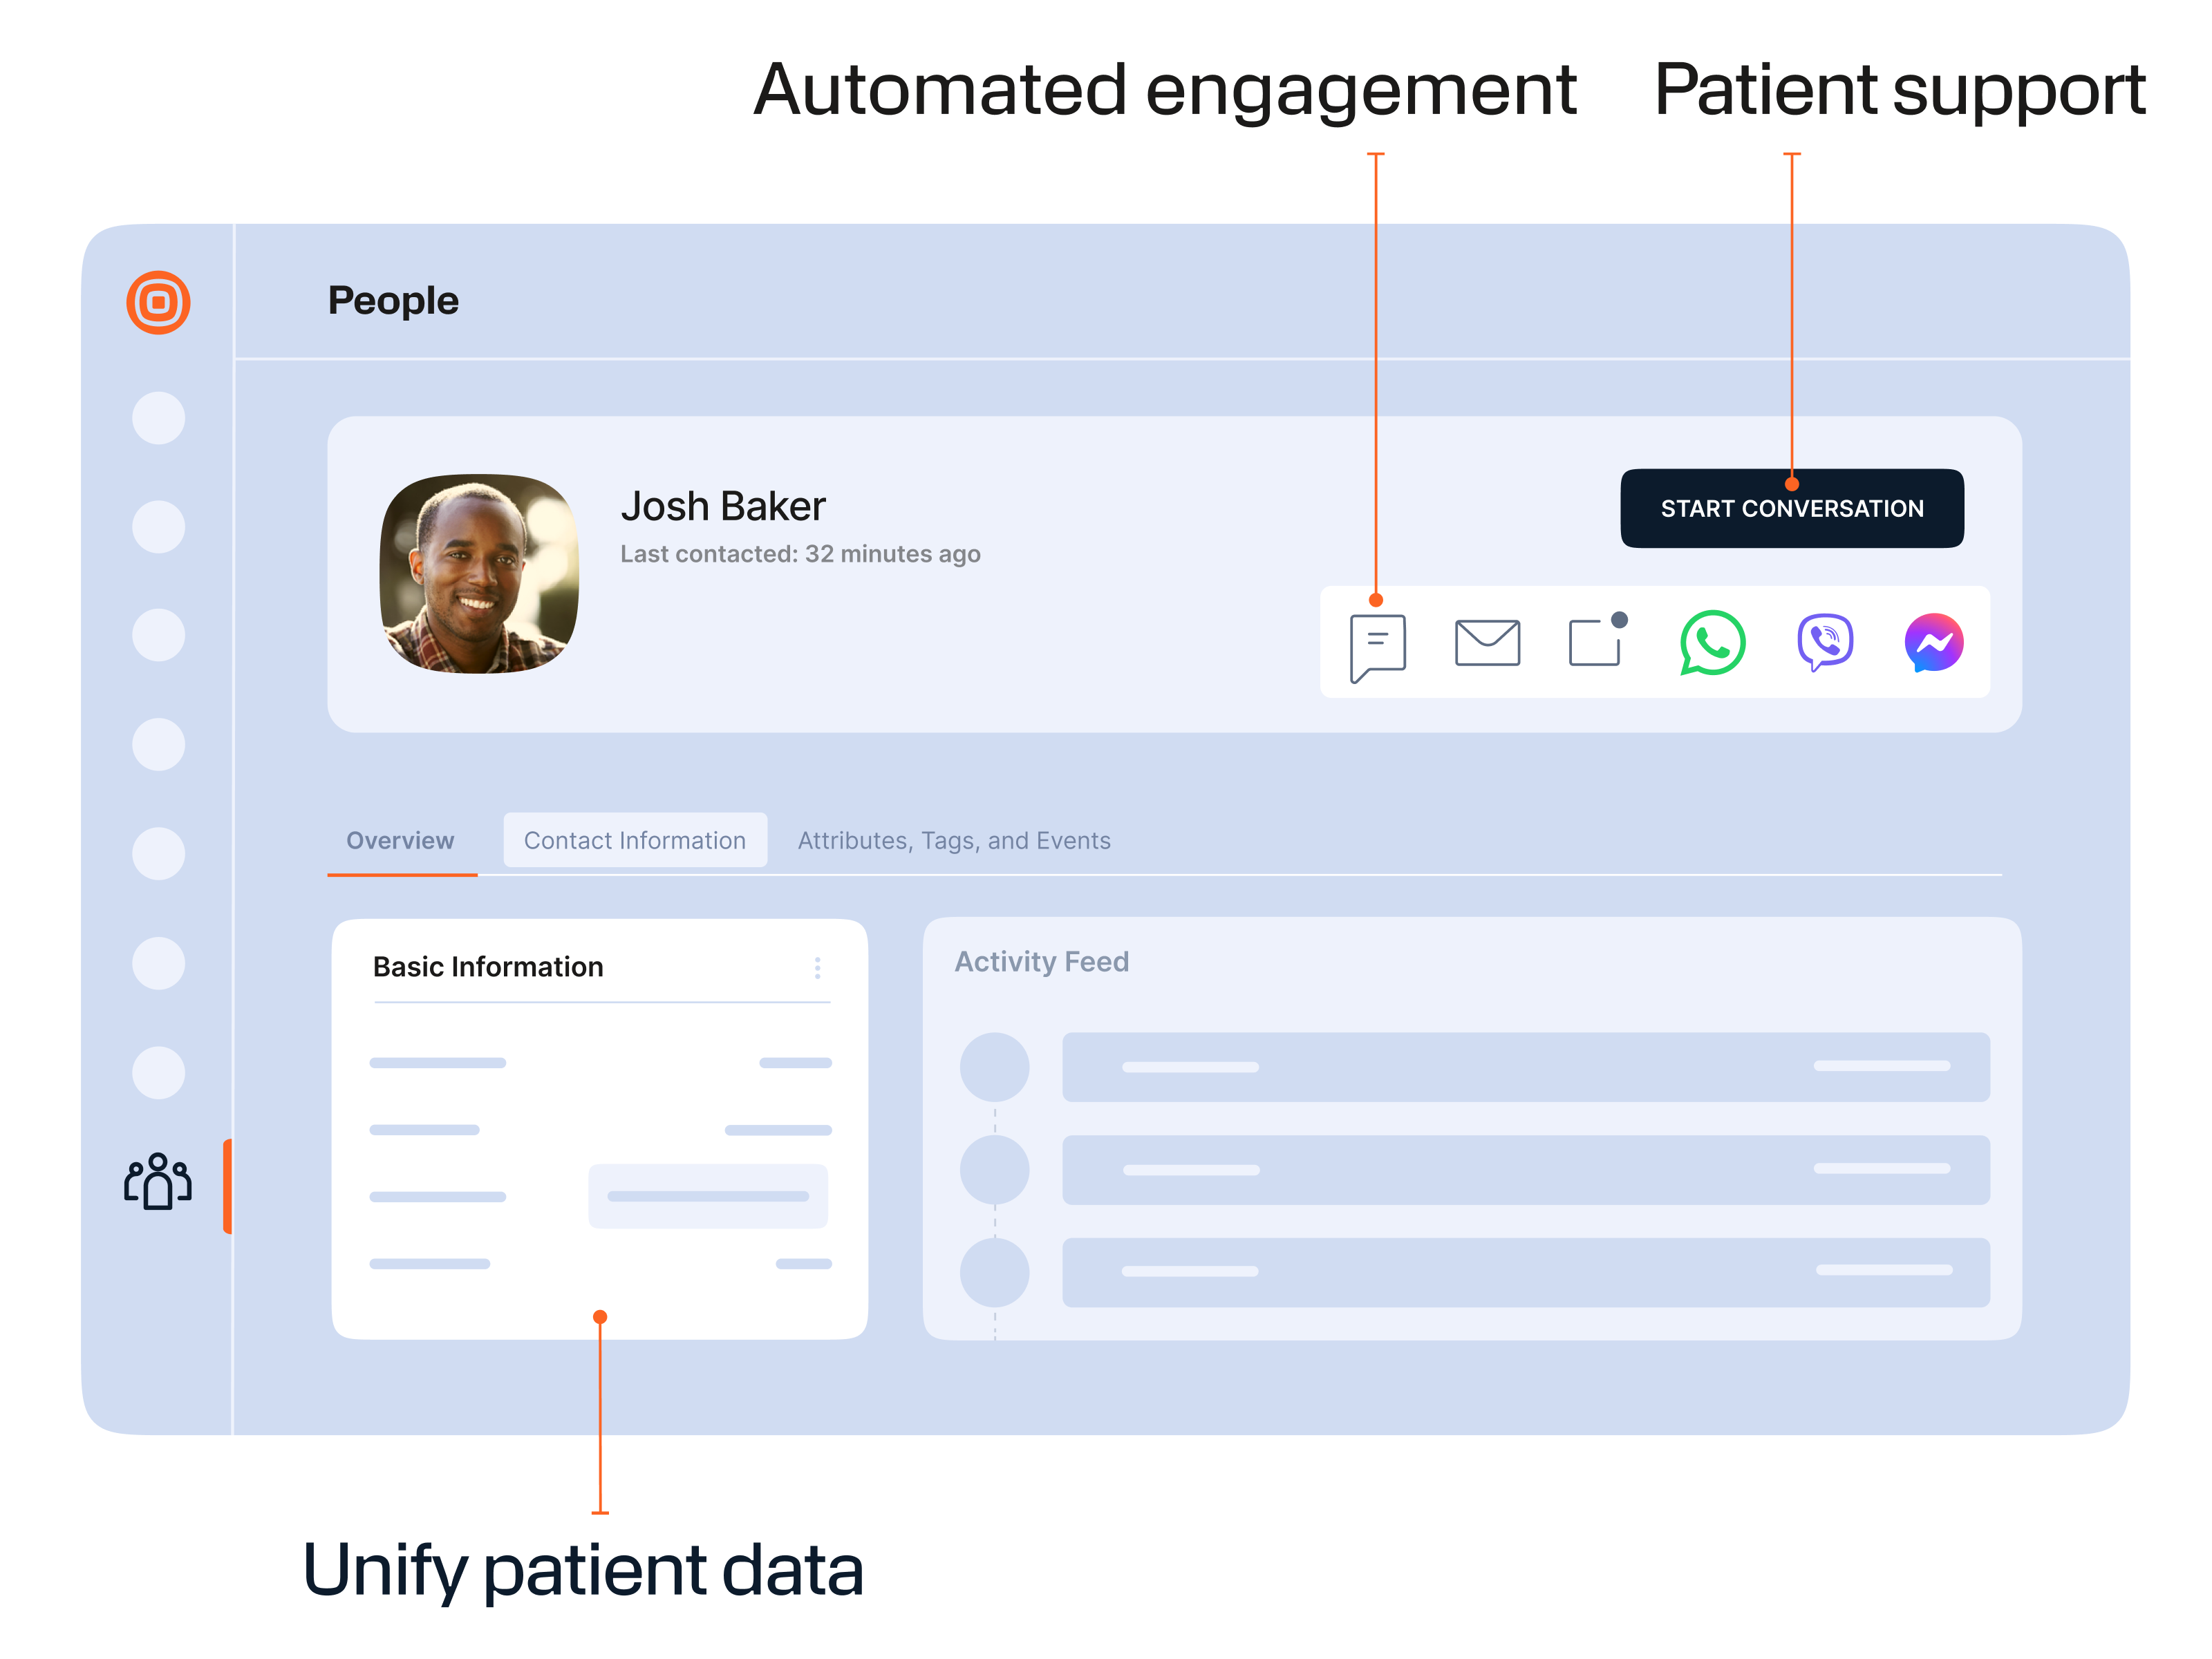Switch to the Overview tab
Screen dimensions: 2212x1659
point(400,840)
